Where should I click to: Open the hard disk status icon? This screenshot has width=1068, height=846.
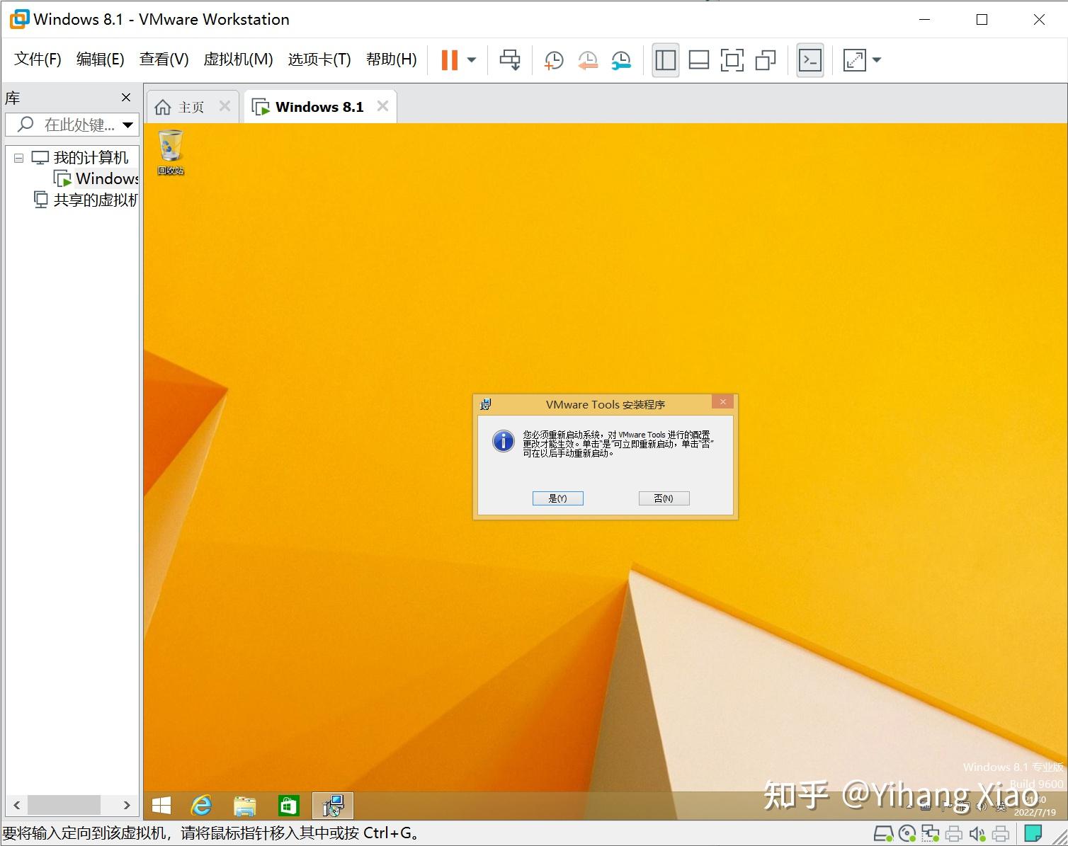(x=884, y=833)
